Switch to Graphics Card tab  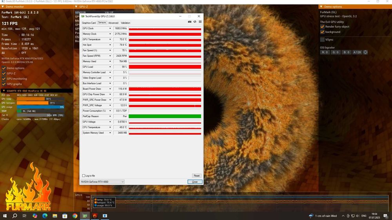(89, 23)
